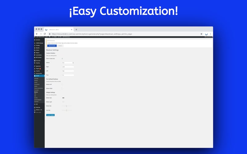Viewport: 247px width, 154px height.
Task: Open the Generales submenu under Ajustes
Action: pyautogui.click(x=36, y=79)
